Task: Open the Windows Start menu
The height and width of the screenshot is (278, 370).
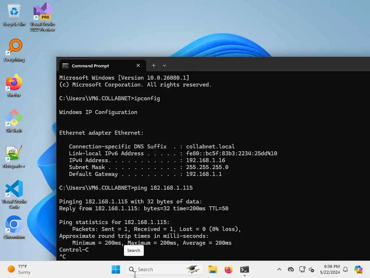Action: pyautogui.click(x=116, y=269)
